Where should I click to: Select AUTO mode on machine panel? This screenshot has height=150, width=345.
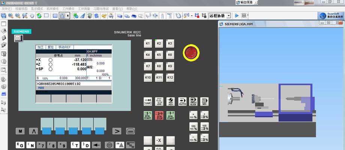pos(182,102)
